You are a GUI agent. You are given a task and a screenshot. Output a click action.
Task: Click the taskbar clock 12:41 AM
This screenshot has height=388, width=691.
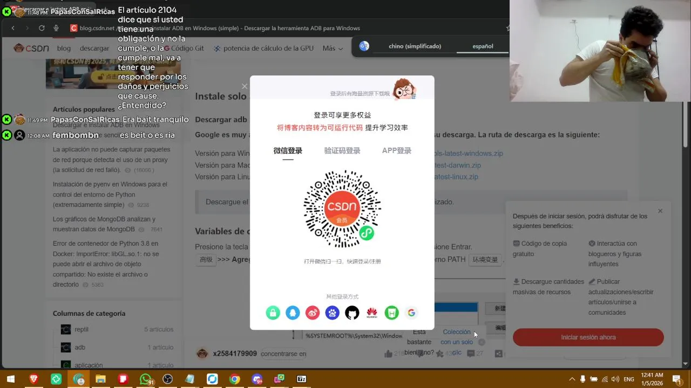click(652, 379)
